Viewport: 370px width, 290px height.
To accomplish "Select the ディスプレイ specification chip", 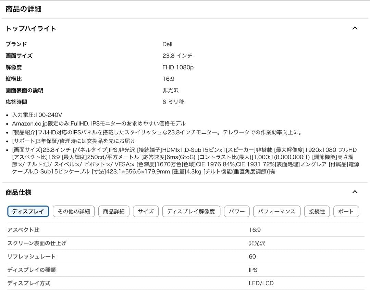I will 28,211.
